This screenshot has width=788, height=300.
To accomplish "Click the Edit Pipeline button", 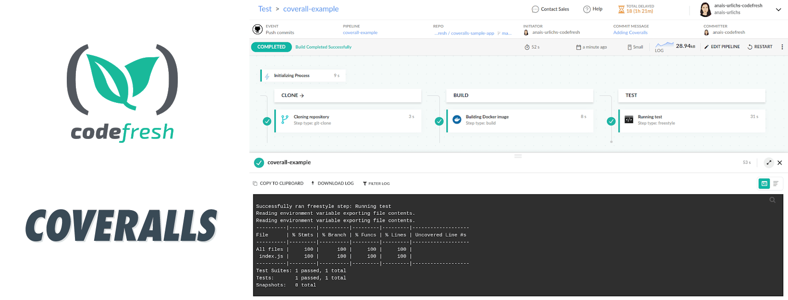I will pyautogui.click(x=722, y=47).
